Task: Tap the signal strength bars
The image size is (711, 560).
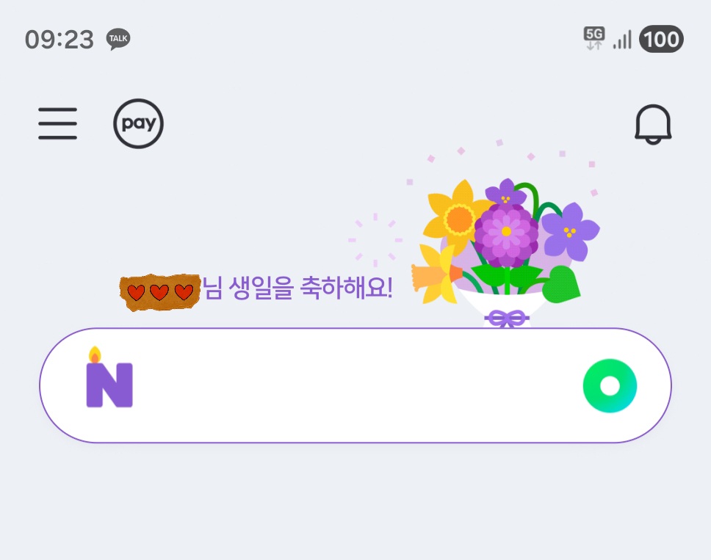Action: pos(622,40)
